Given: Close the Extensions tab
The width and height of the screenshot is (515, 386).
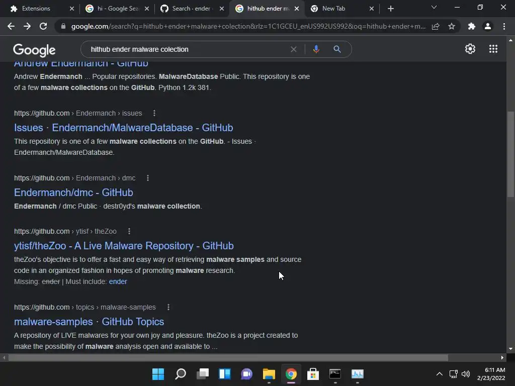Looking at the screenshot, I should pyautogui.click(x=72, y=9).
